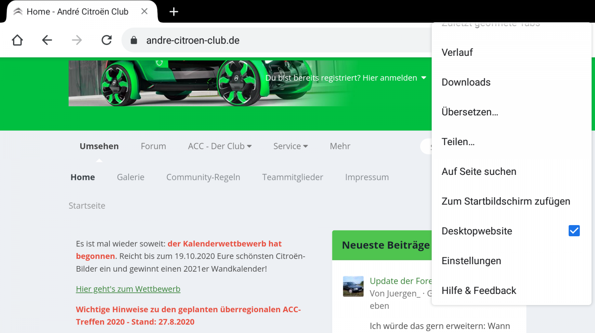Screen dimensions: 595x333
Task: Open the Mehr navigation item
Action: pos(340,146)
